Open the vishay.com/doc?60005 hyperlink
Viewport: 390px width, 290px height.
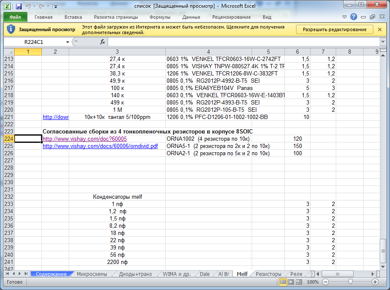[85, 139]
